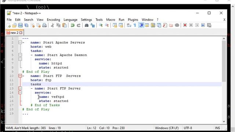
Task: Click the green Undo arrow
Action: click(x=73, y=25)
